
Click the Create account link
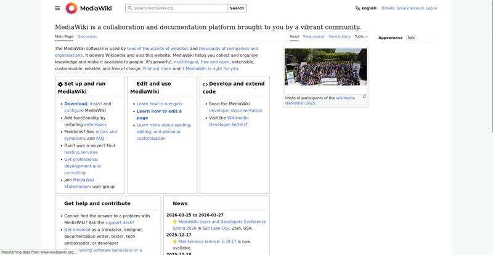click(x=410, y=8)
